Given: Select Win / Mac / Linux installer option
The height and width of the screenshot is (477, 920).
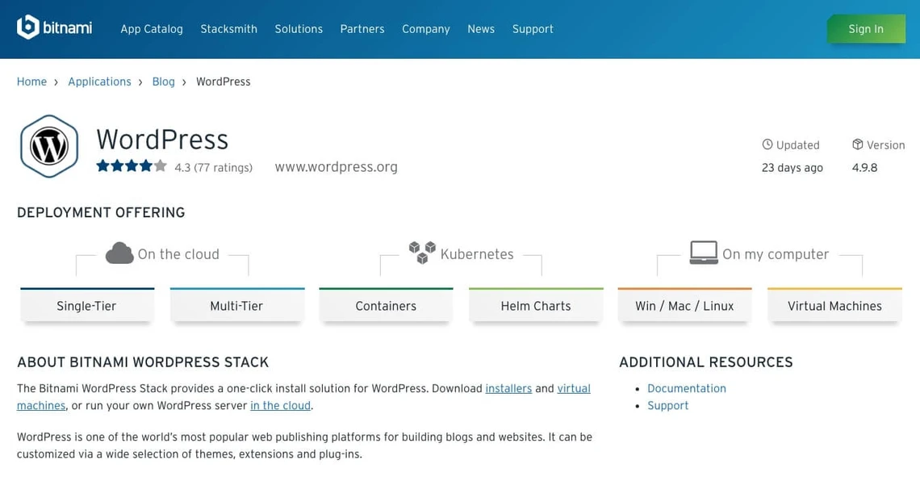Looking at the screenshot, I should pos(684,306).
